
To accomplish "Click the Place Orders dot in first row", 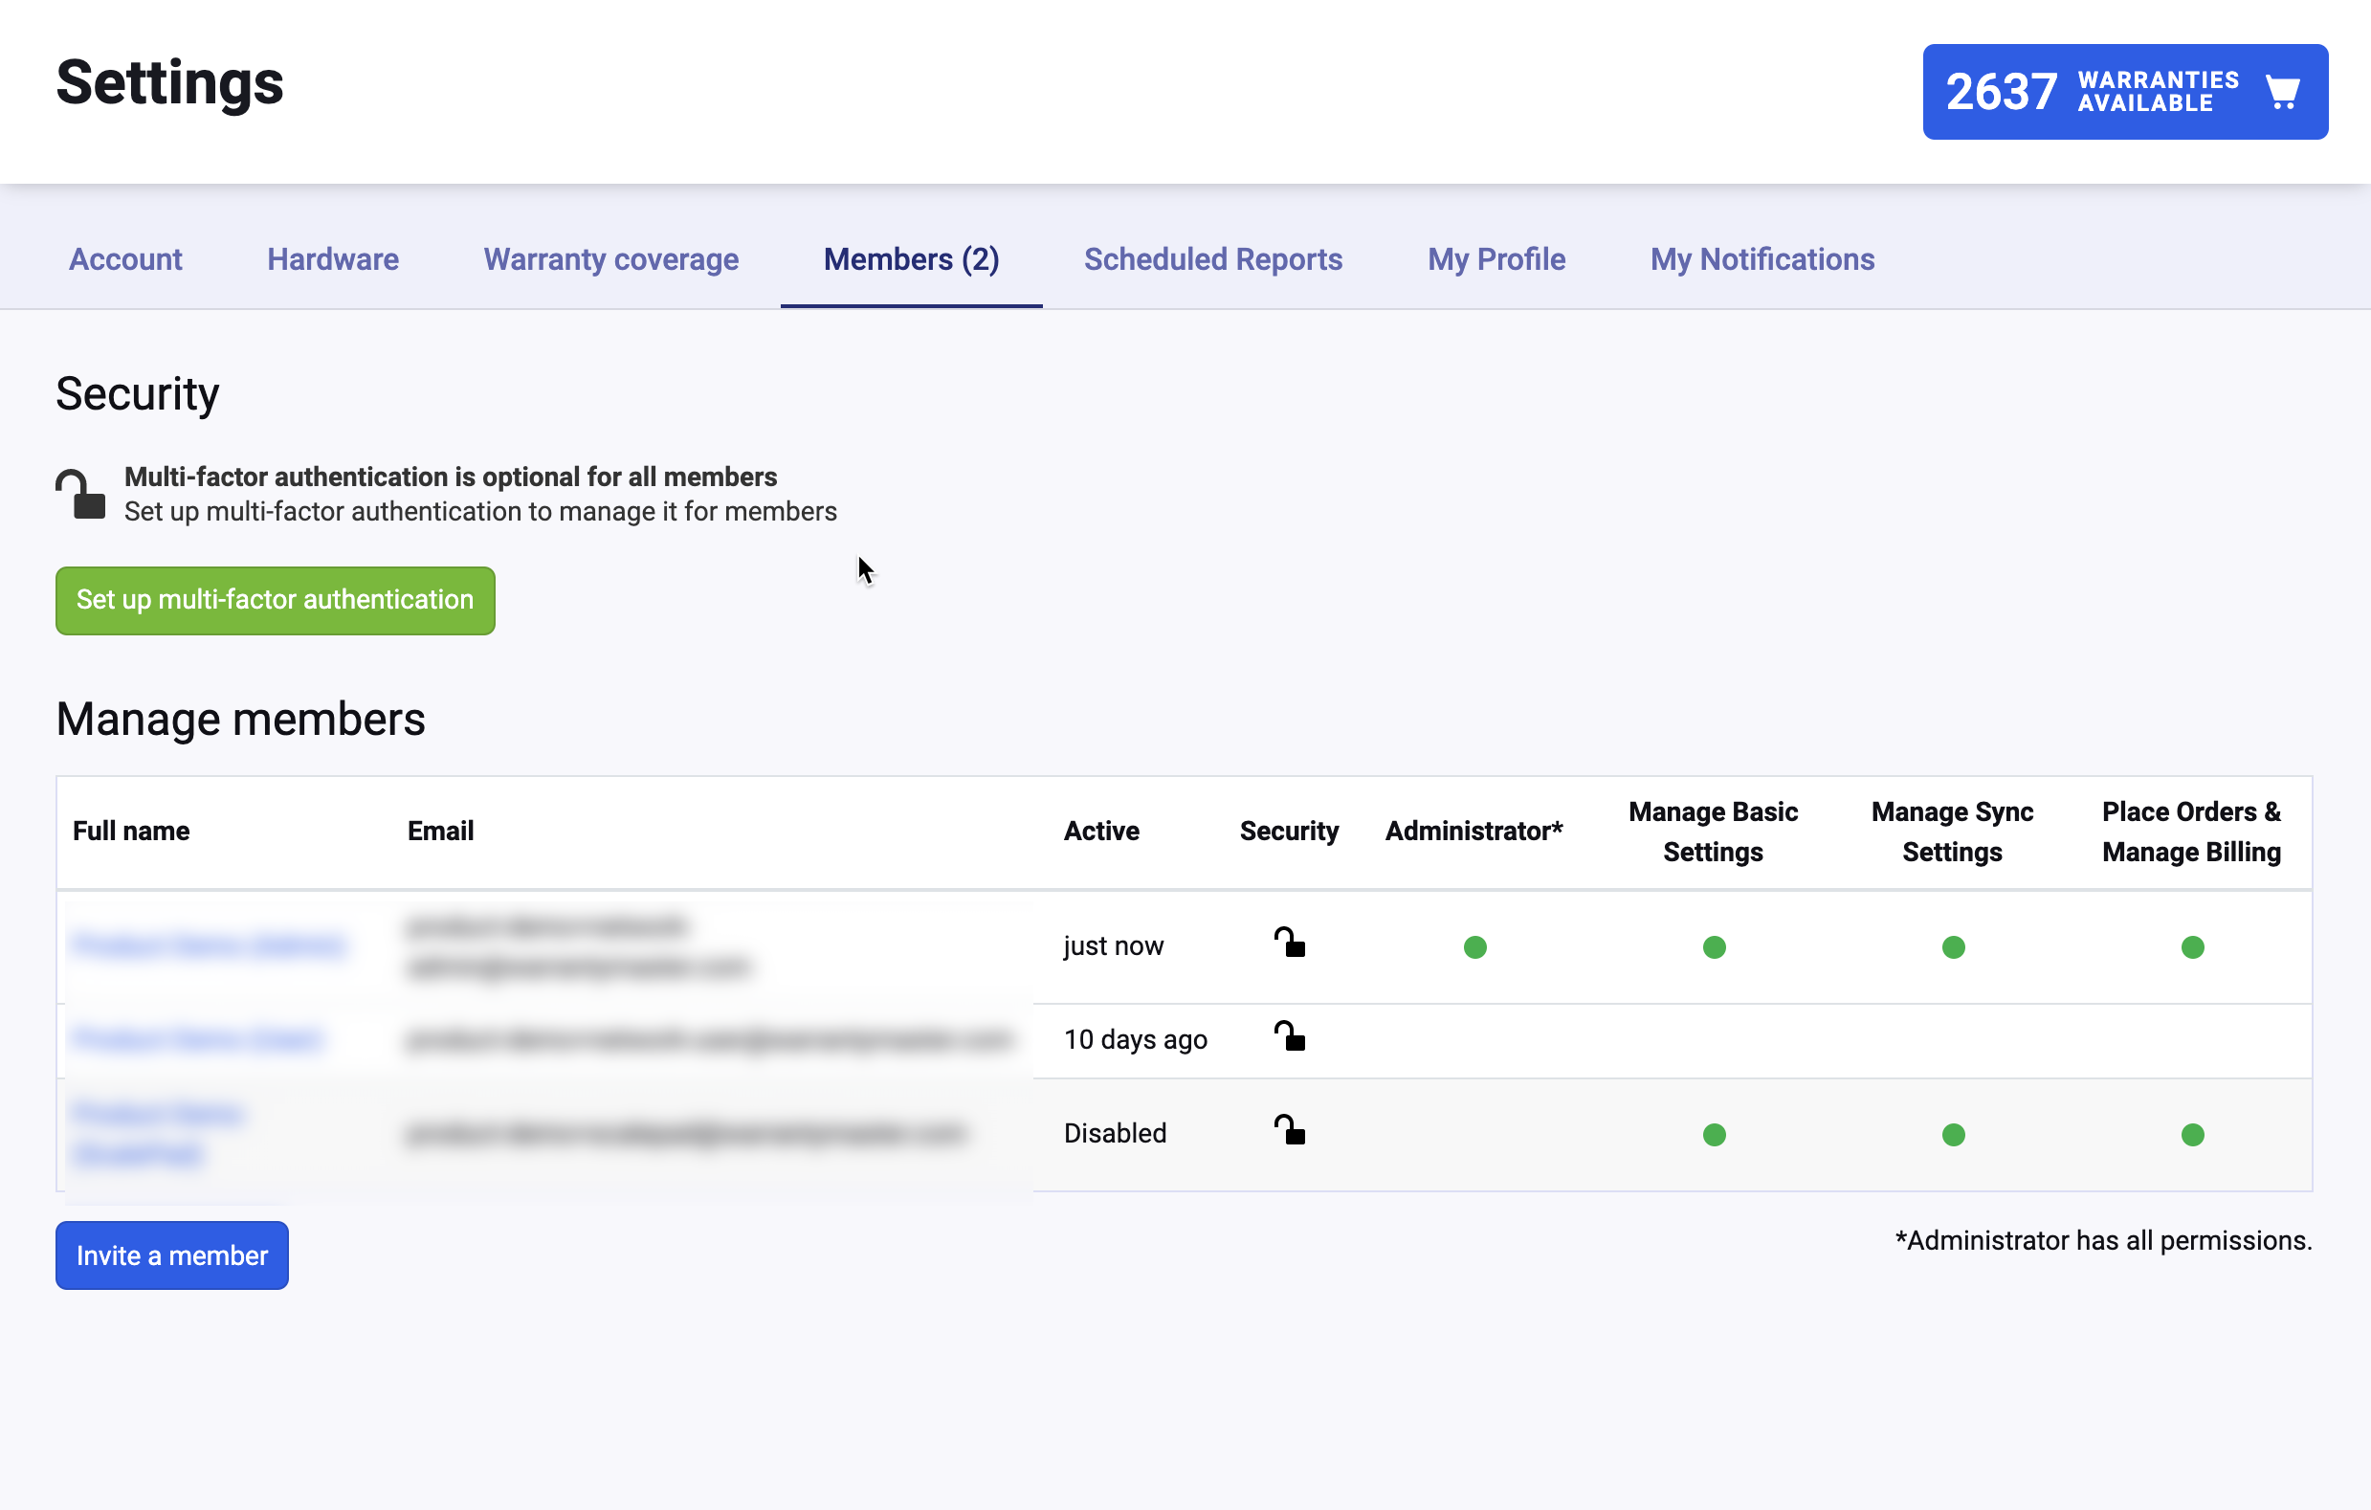I will pos(2192,947).
